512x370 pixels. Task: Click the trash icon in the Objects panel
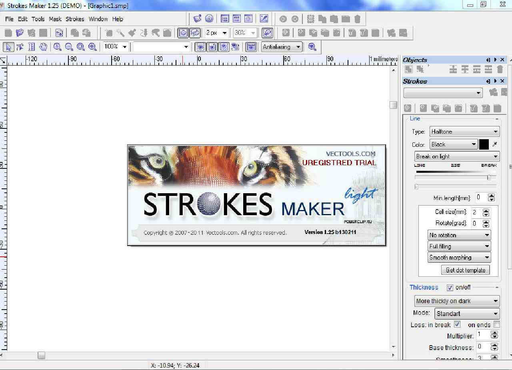tap(500, 69)
